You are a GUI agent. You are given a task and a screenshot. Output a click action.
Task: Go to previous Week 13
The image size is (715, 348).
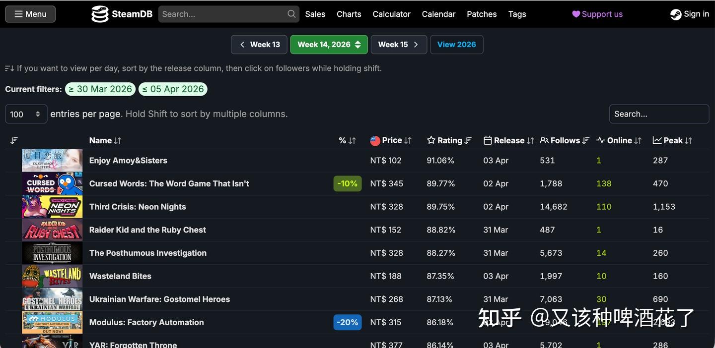pyautogui.click(x=259, y=45)
